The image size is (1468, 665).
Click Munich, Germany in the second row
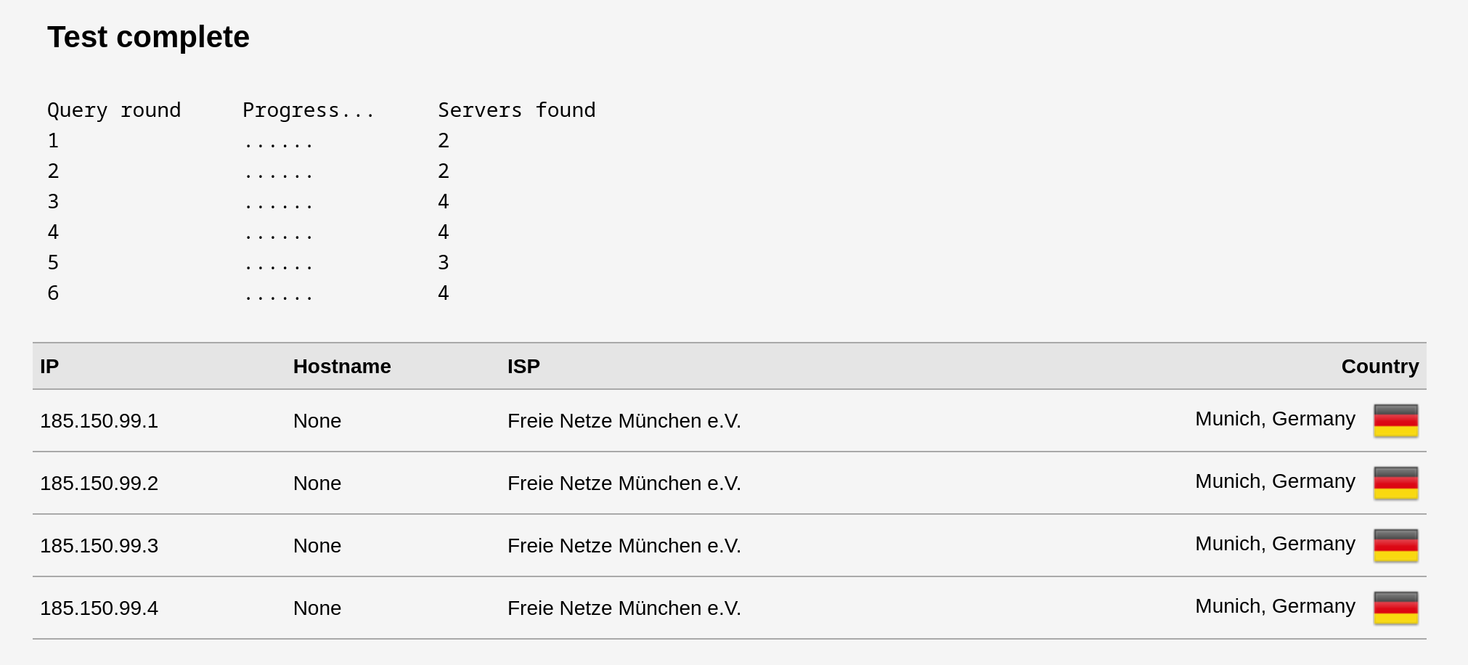click(1275, 481)
